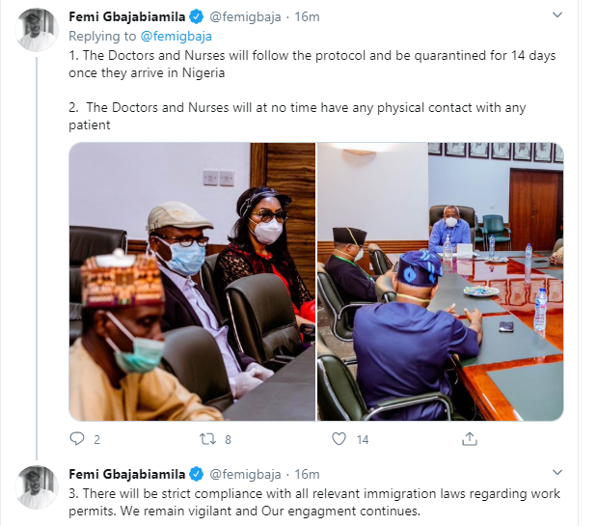Click the Femi Gbajabiamila name on the first tweet
The image size is (597, 526).
[126, 16]
